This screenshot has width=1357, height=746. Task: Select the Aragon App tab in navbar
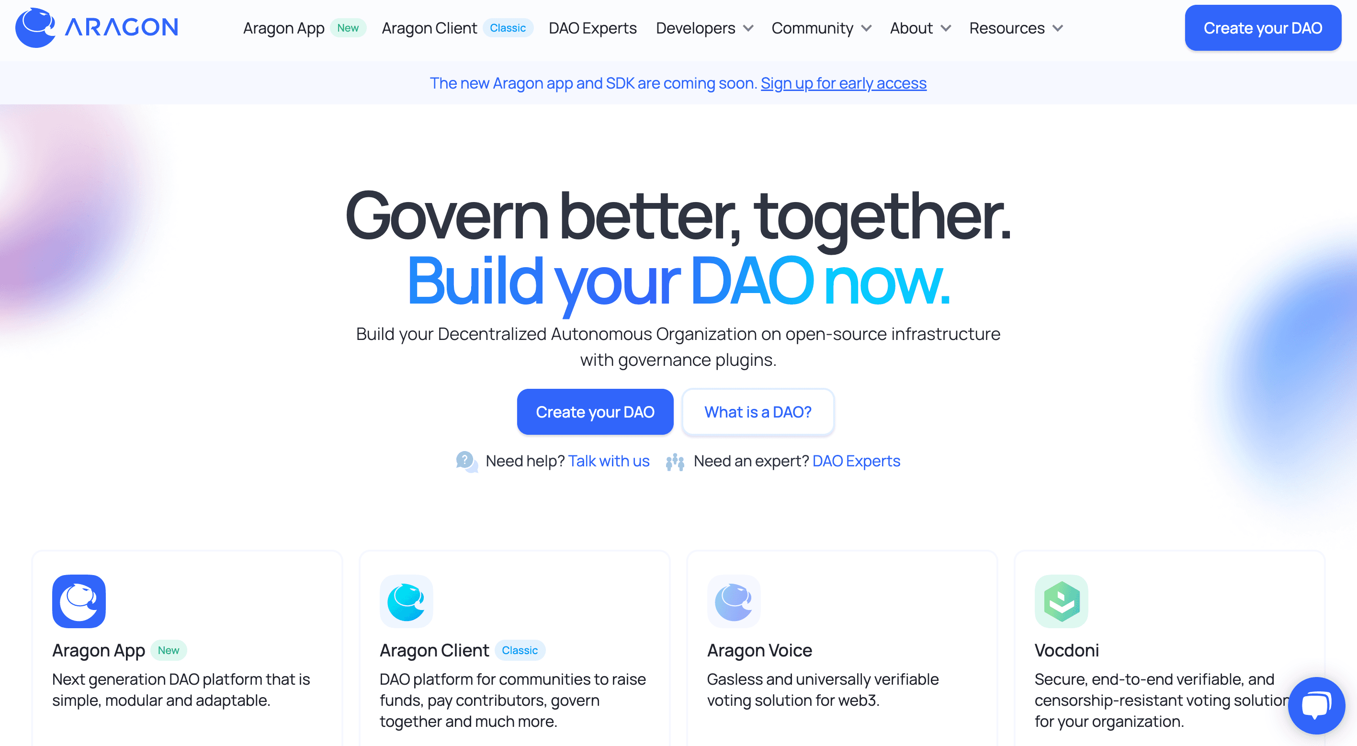285,28
